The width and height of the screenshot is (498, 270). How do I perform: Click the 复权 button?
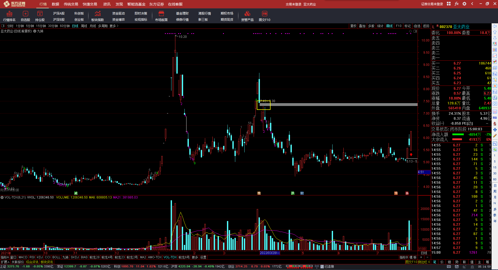[x=353, y=26]
